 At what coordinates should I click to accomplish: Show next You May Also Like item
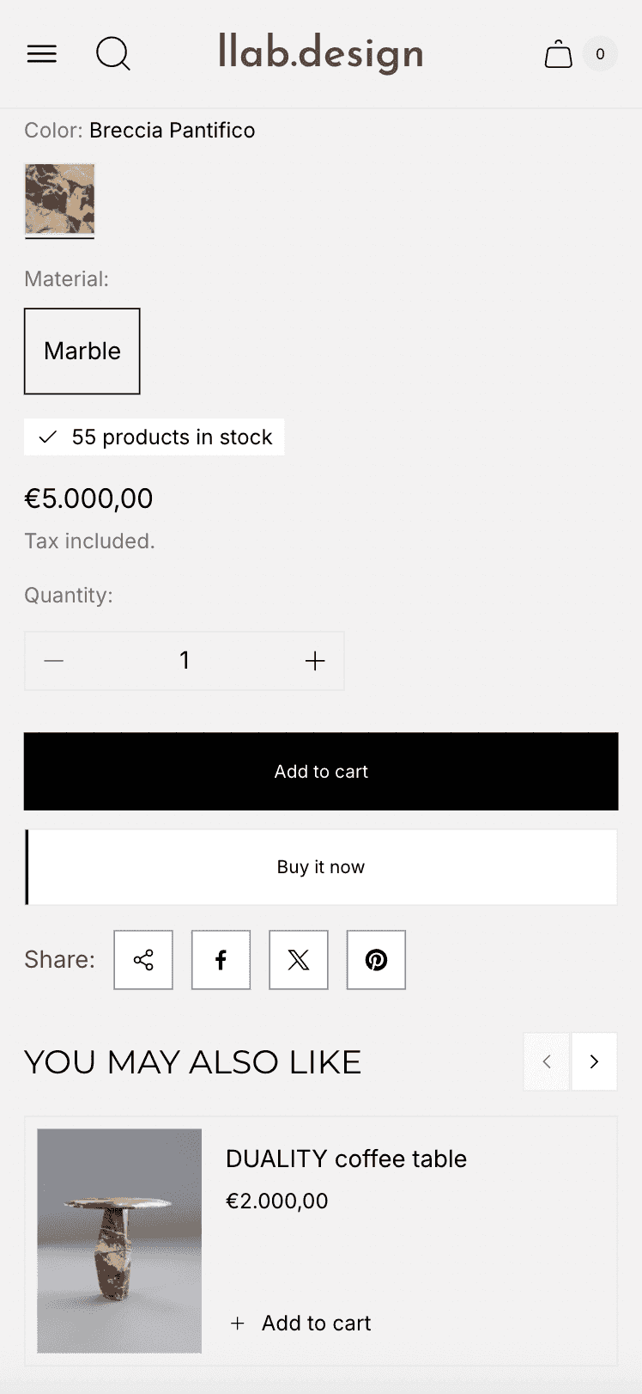(594, 1061)
